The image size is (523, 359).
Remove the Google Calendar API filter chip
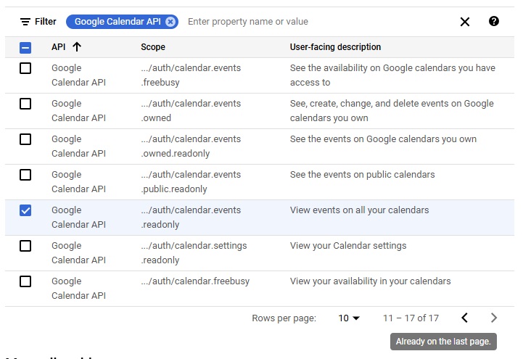pos(170,22)
